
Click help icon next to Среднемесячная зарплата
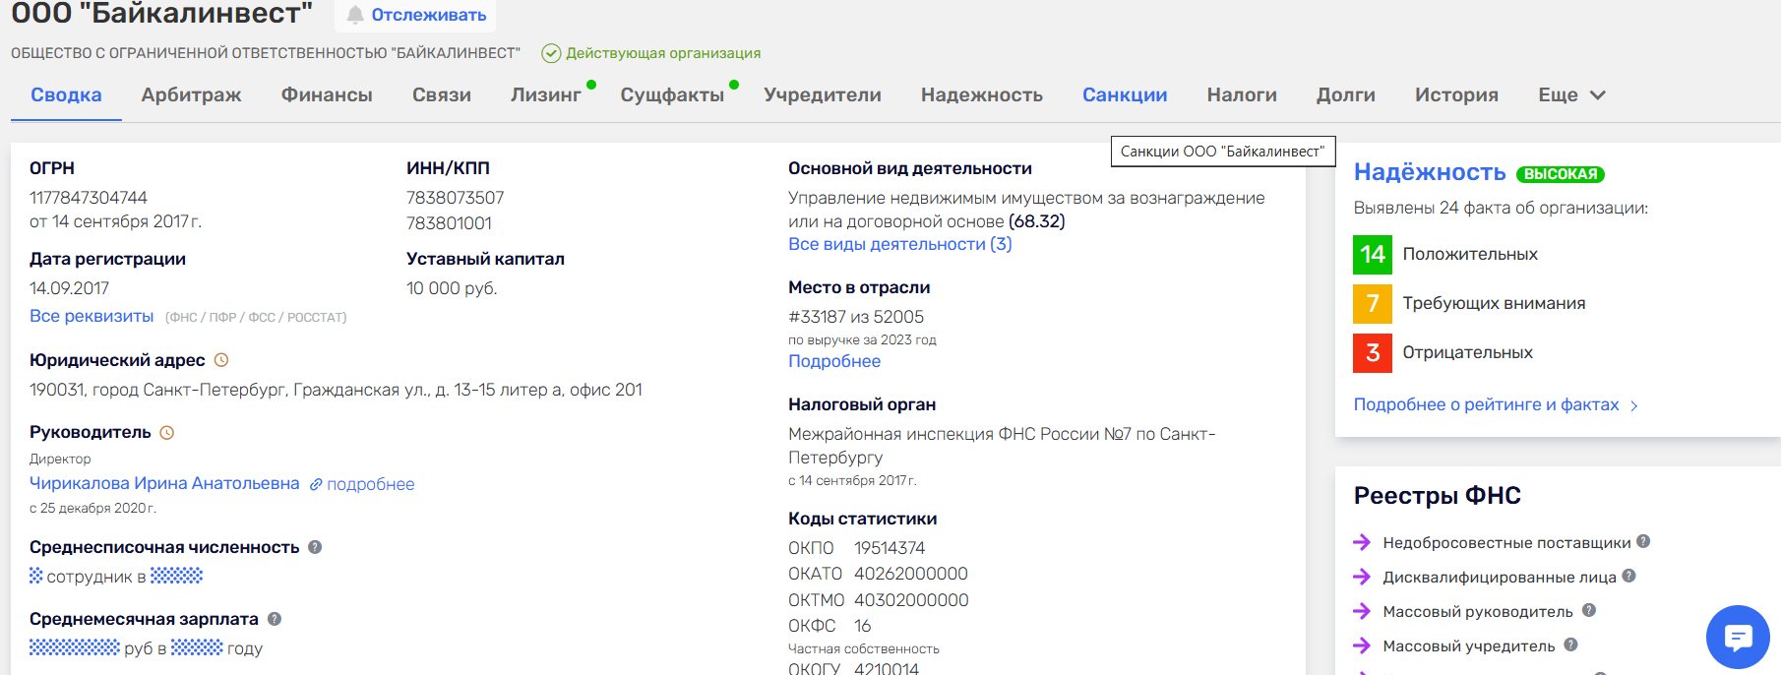(275, 619)
